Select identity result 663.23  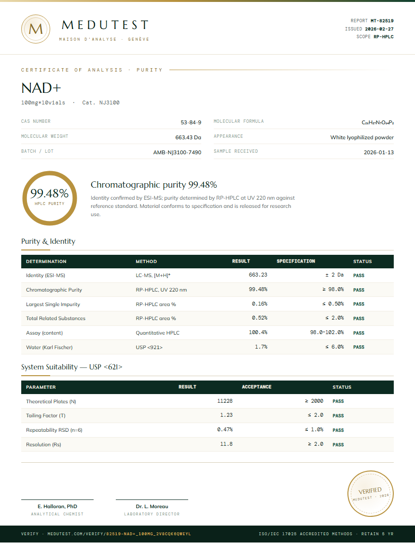[258, 275]
